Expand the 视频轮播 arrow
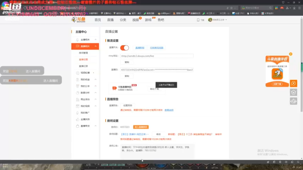Screen dimensions: 303x170 [x=94, y=73]
